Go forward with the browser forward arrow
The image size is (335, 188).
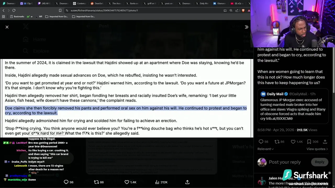pos(8,10)
